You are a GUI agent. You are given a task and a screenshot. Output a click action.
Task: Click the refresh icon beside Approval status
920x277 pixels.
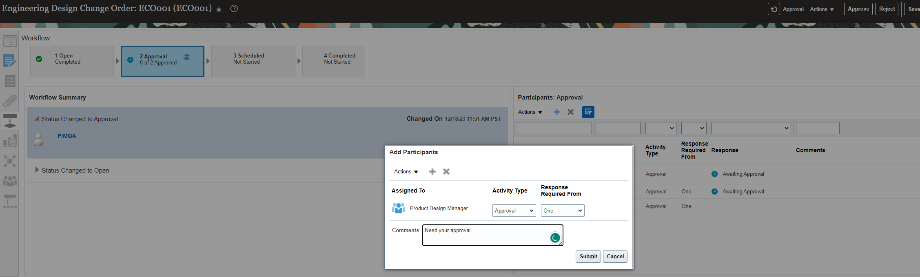point(774,9)
